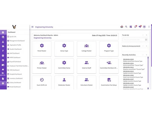Open the book library icon in the purple rail
Viewport: 152px width, 114px height.
point(3,65)
